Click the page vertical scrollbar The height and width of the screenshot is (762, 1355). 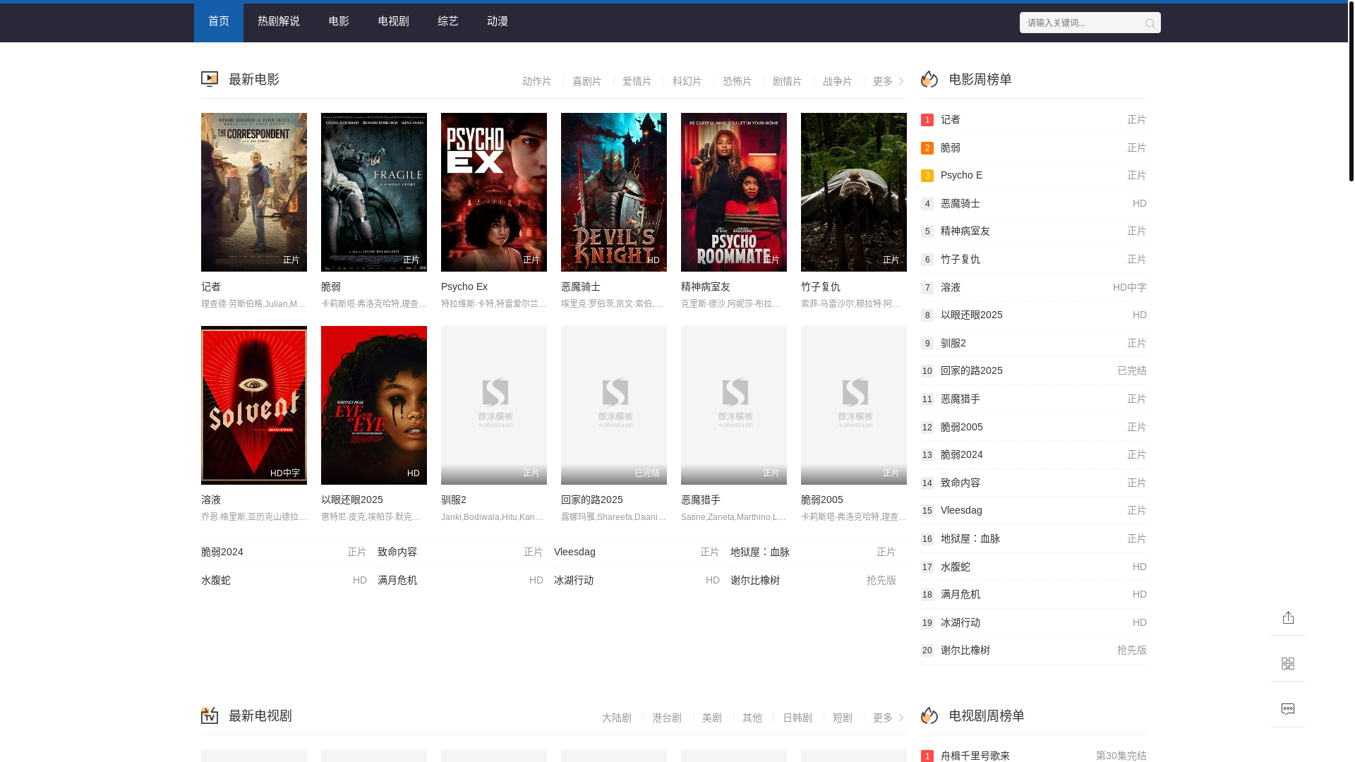(1351, 92)
